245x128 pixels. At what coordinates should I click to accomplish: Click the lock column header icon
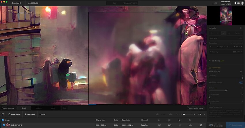pos(159,120)
